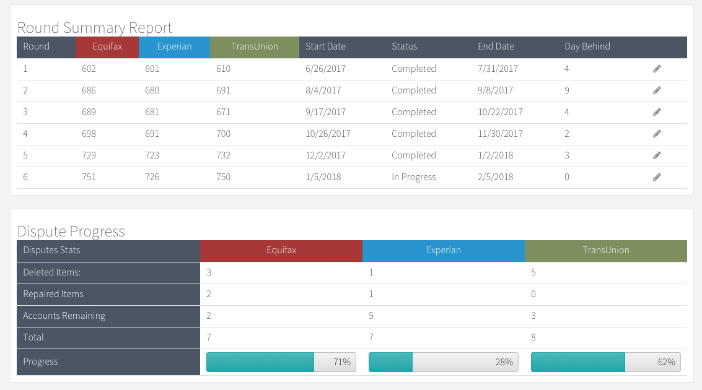Click the start date 8/4/2017
Viewport: 702px width, 390px height.
[x=323, y=90]
